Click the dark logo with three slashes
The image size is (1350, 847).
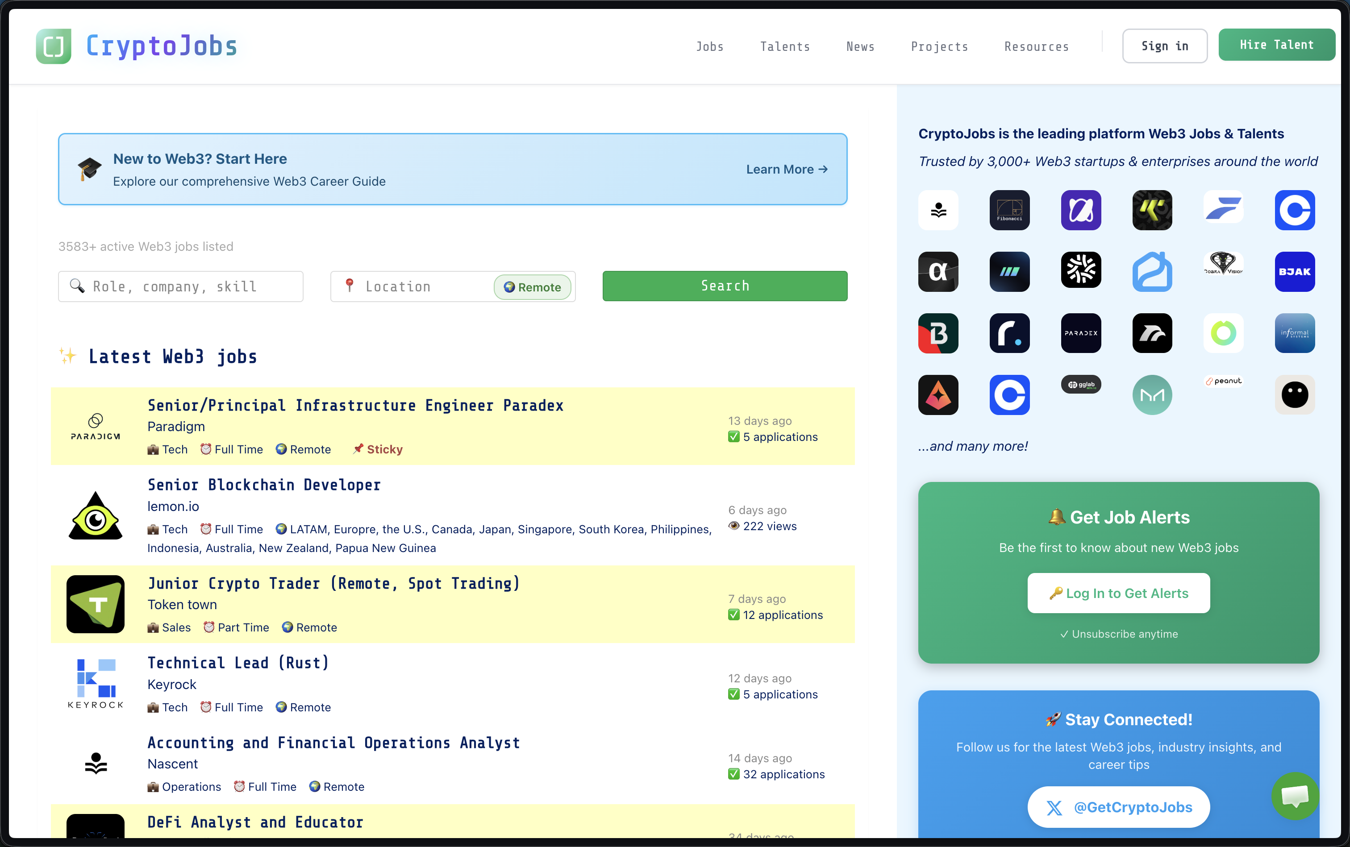click(x=1009, y=272)
